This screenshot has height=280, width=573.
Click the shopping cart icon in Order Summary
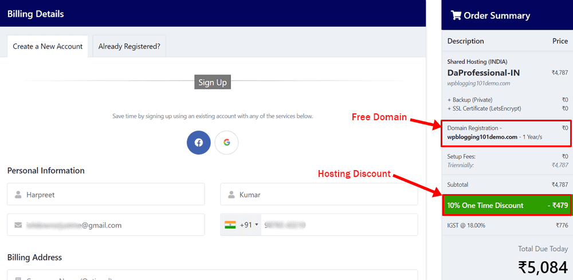point(456,15)
